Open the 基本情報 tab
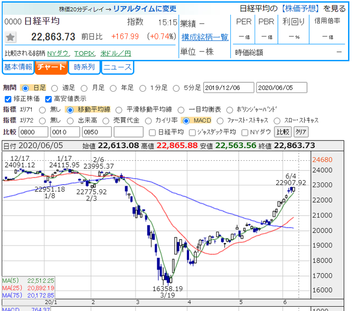This screenshot has width=352, height=311. tap(18, 67)
